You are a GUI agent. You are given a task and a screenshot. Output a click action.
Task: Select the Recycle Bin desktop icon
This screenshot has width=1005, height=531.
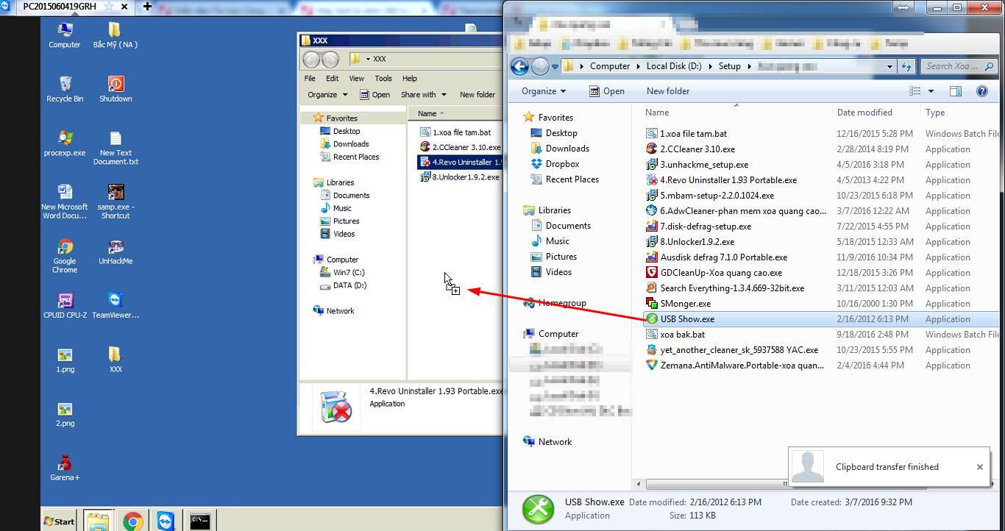(x=65, y=88)
